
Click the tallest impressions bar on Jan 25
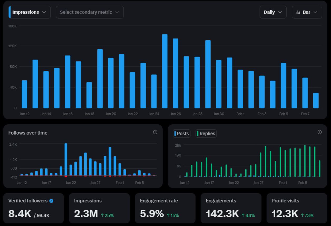[x=165, y=71]
